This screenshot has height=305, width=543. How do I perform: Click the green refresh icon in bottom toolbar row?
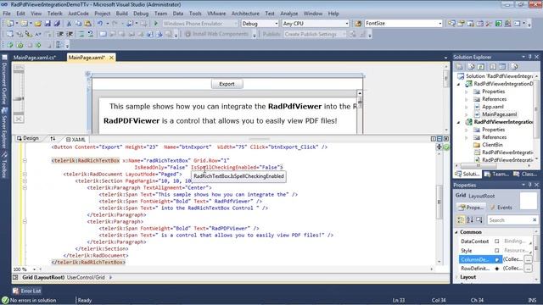click(10, 45)
